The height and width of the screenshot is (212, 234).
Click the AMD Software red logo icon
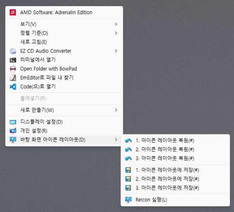pyautogui.click(x=13, y=13)
